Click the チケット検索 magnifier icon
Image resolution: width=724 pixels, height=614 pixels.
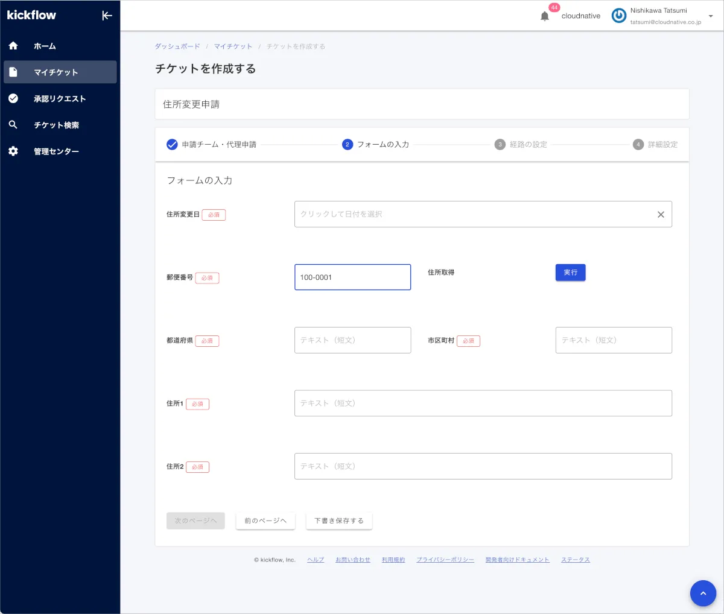[13, 125]
